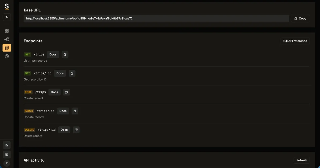The width and height of the screenshot is (320, 168).
Task: Click the sign-out icon near the bottom sidebar
Action: point(7,154)
